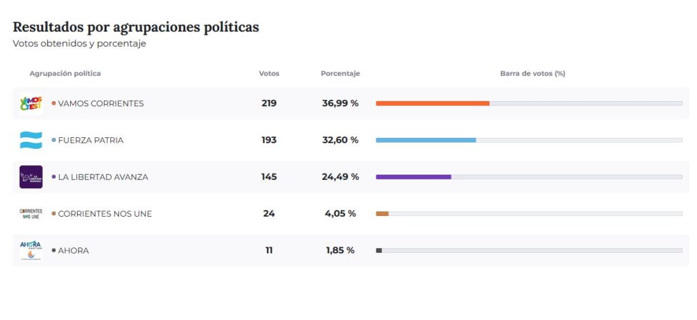Click the La Libertad Avanza purple logo

coord(31,177)
